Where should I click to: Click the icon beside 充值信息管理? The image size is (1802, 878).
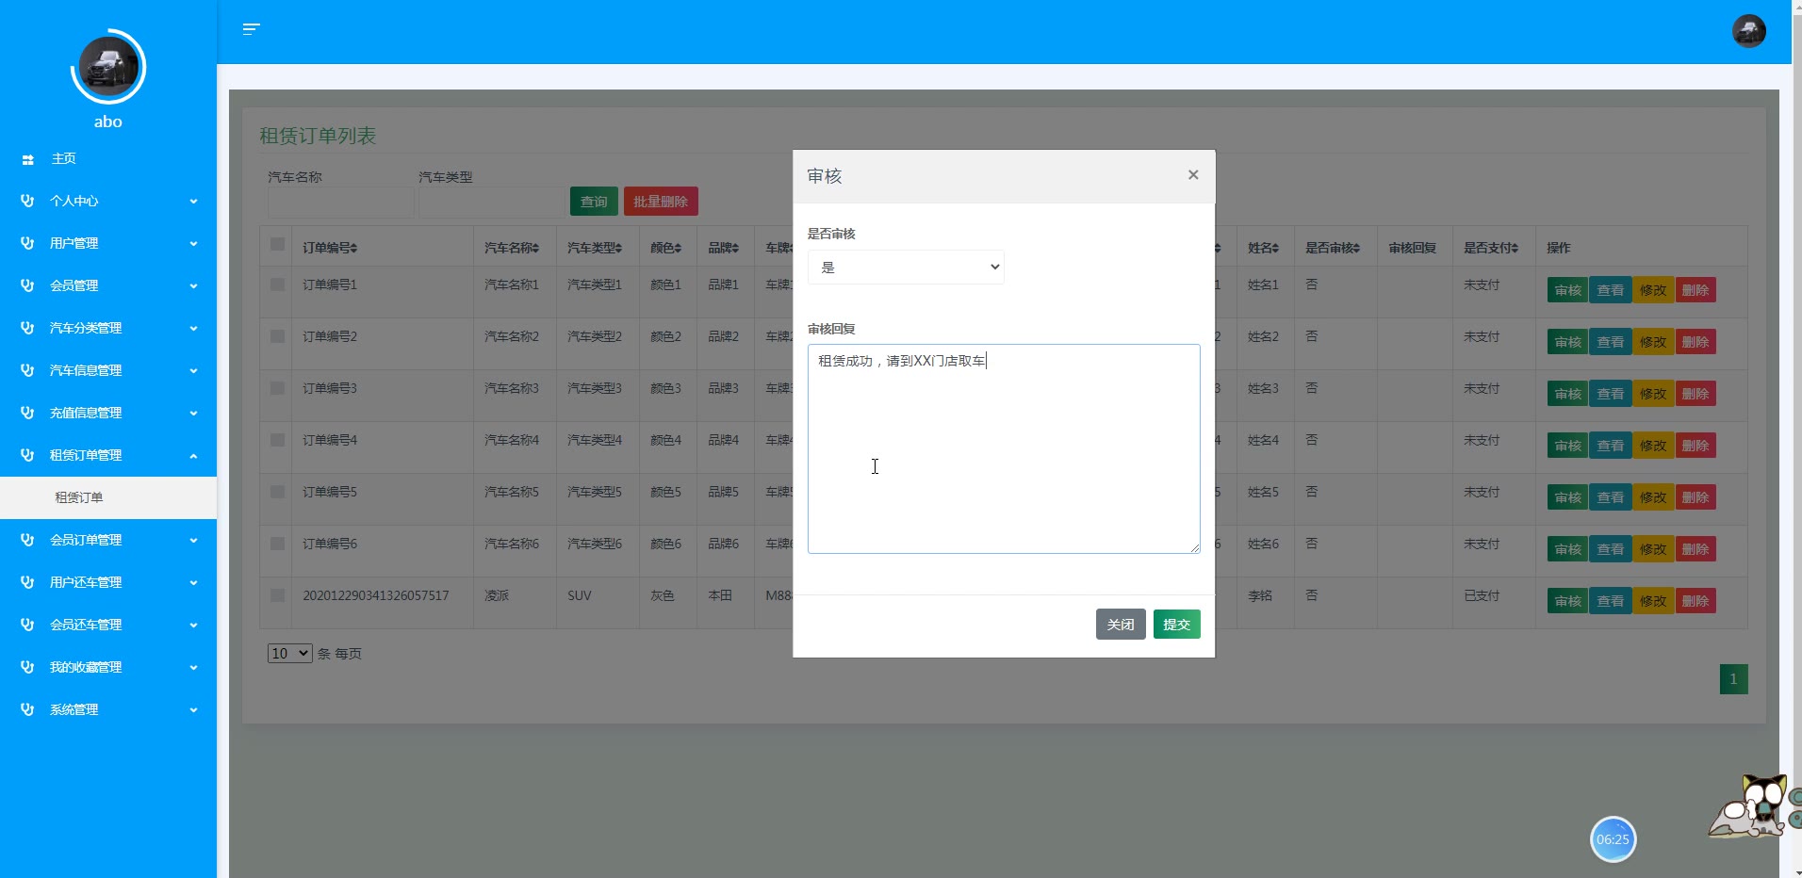click(x=27, y=413)
